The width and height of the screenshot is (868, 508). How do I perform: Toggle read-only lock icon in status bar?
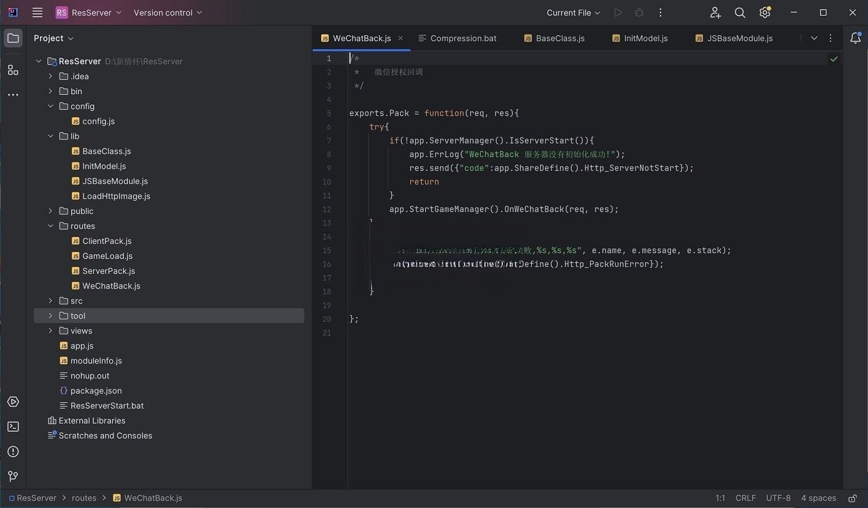click(x=852, y=498)
